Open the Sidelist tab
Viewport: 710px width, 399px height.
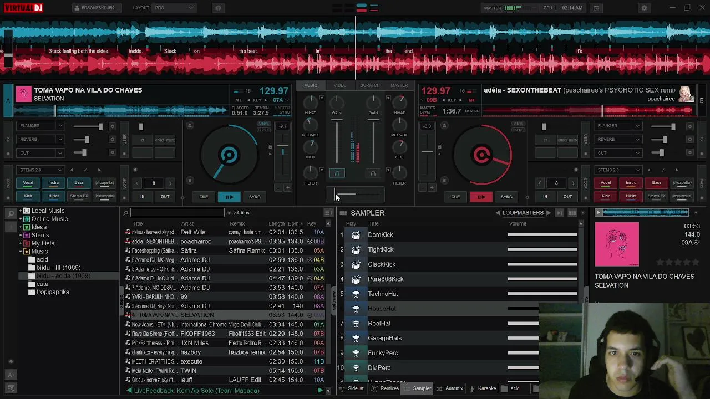[352, 389]
